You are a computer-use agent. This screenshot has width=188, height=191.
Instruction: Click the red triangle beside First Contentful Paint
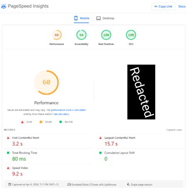point(8,138)
